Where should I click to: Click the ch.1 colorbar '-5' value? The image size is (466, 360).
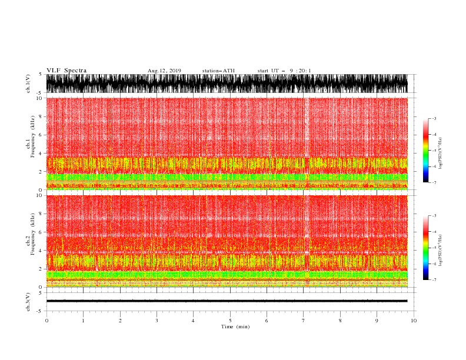[x=434, y=151]
